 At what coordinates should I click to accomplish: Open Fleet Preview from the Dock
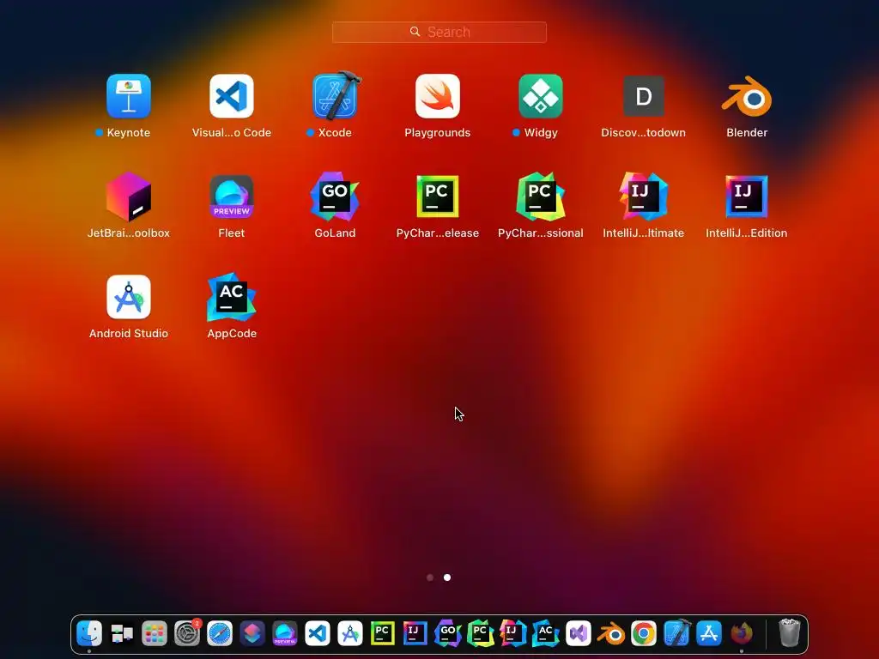(285, 634)
